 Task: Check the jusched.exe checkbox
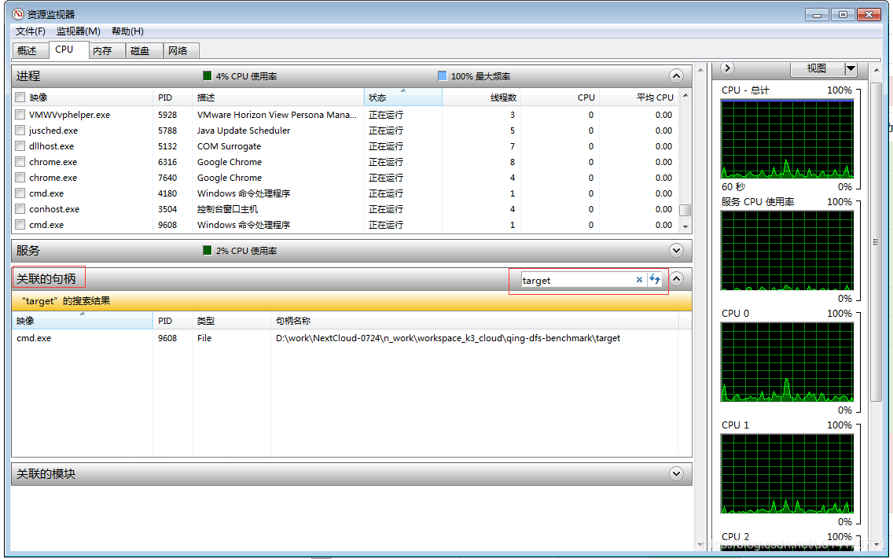pos(20,131)
